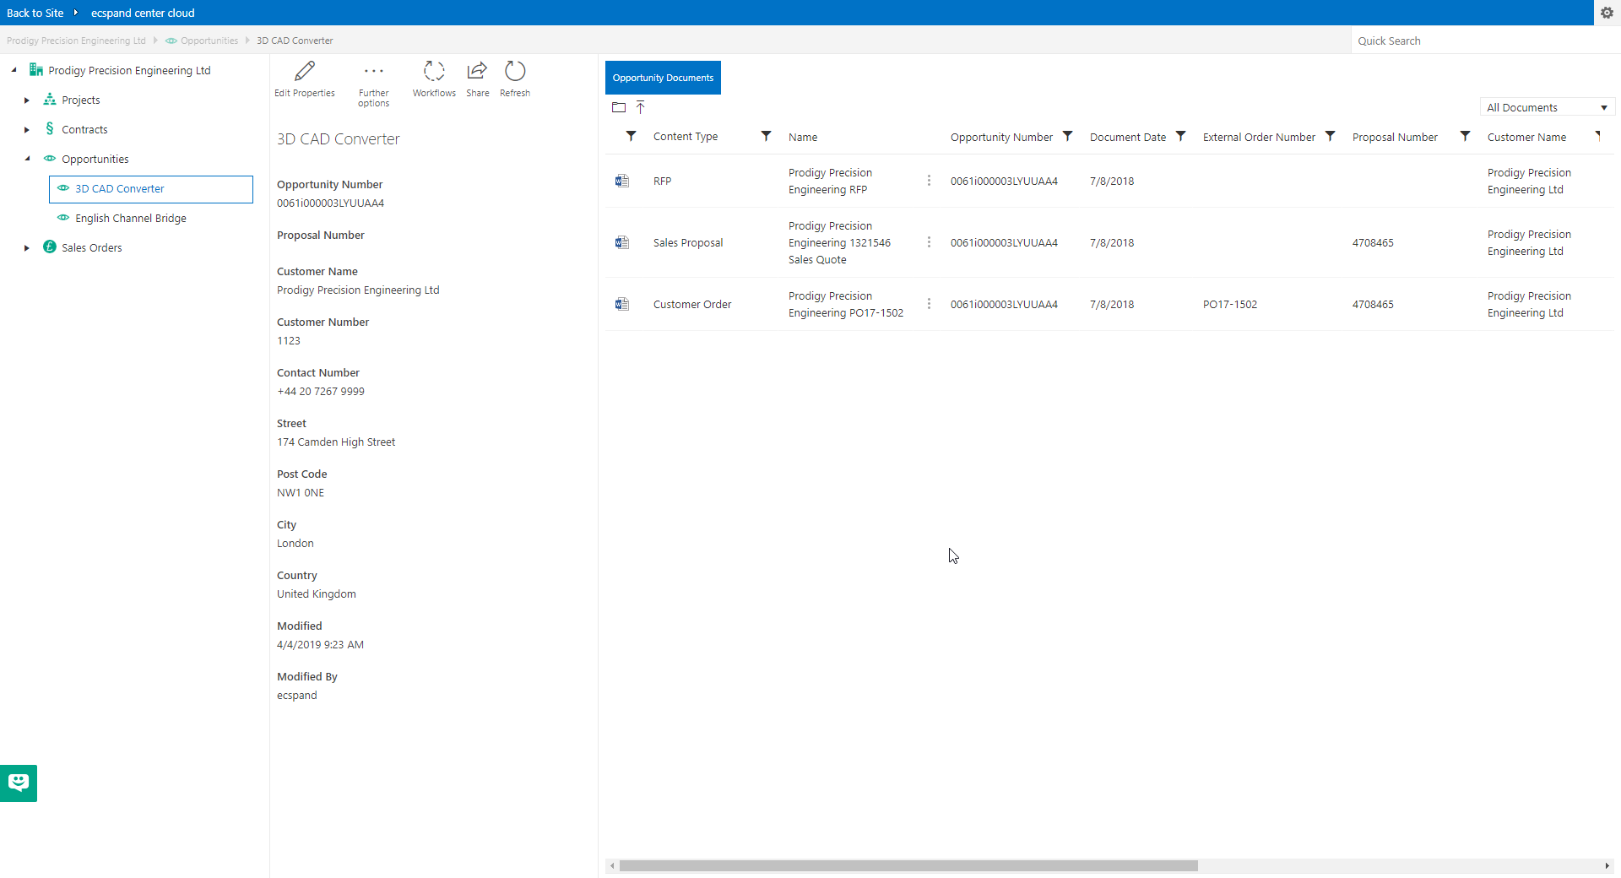This screenshot has width=1621, height=878.
Task: Open the chat support icon
Action: click(19, 783)
